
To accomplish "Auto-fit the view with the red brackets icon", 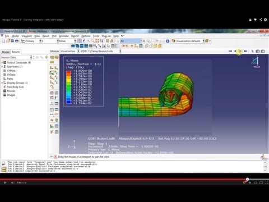I will tap(97, 41).
